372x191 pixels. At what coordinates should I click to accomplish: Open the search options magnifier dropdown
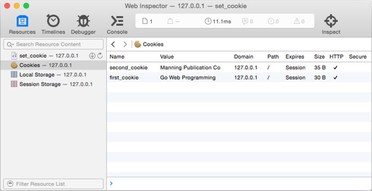11,45
